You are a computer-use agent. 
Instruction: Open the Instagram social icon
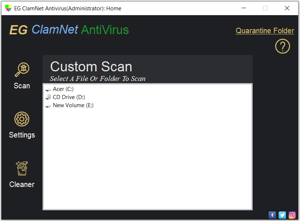(292, 215)
